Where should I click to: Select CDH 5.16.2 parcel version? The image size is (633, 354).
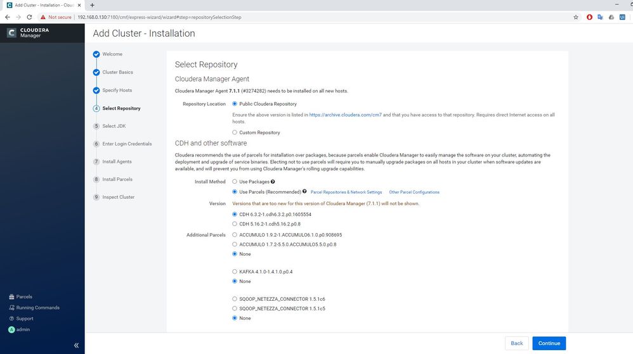coord(235,224)
